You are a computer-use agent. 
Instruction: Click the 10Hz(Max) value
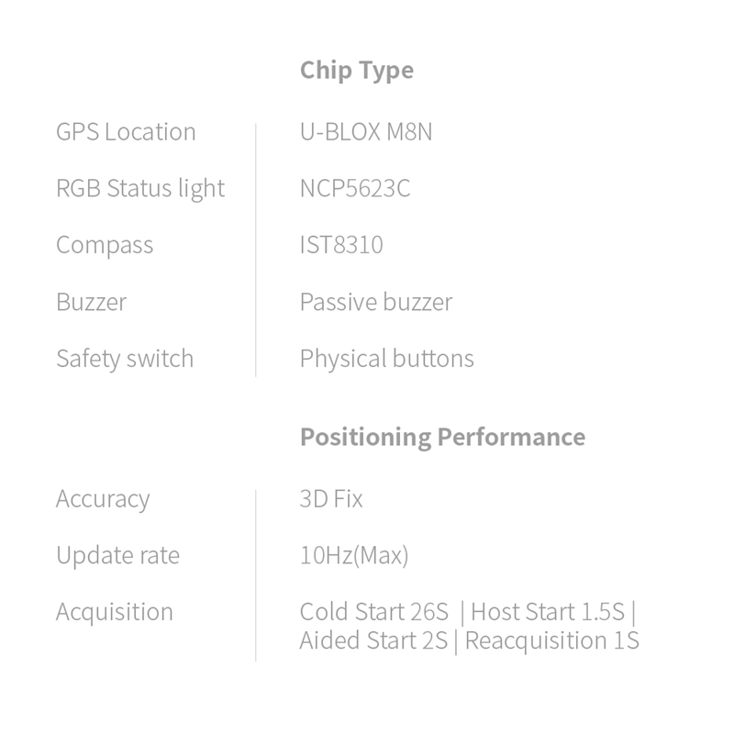(x=353, y=556)
